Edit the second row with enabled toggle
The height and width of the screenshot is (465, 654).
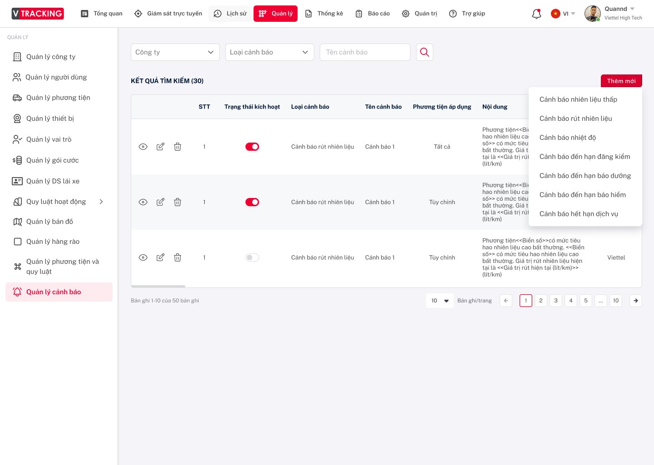(160, 202)
